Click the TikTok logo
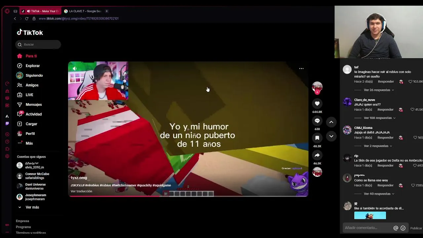423x238 pixels. point(30,32)
